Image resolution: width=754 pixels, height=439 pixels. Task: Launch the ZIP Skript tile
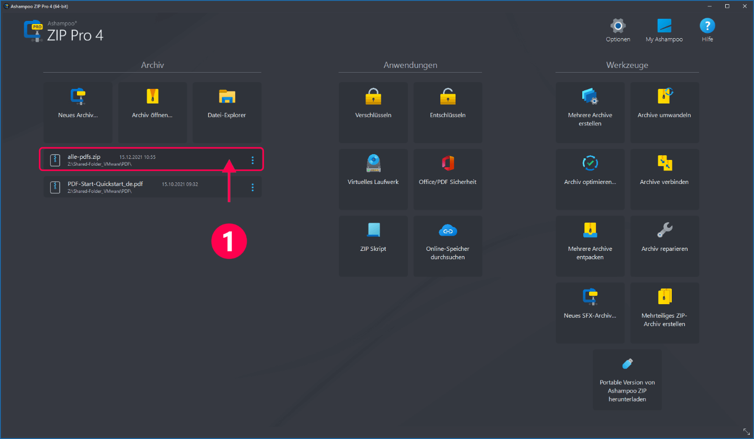coord(373,246)
